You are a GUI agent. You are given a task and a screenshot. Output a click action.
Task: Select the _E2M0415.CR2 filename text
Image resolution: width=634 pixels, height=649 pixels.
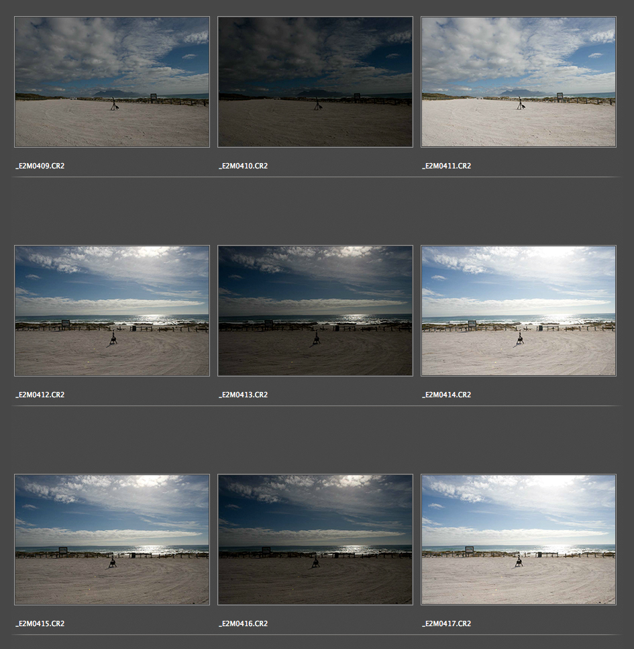point(40,623)
